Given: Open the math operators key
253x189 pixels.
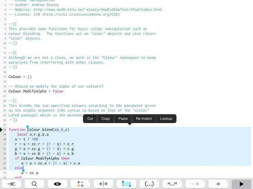Looking at the screenshot, I should click(x=80, y=184).
